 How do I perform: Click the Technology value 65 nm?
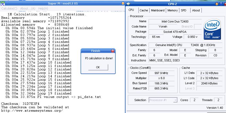[x=156, y=37]
